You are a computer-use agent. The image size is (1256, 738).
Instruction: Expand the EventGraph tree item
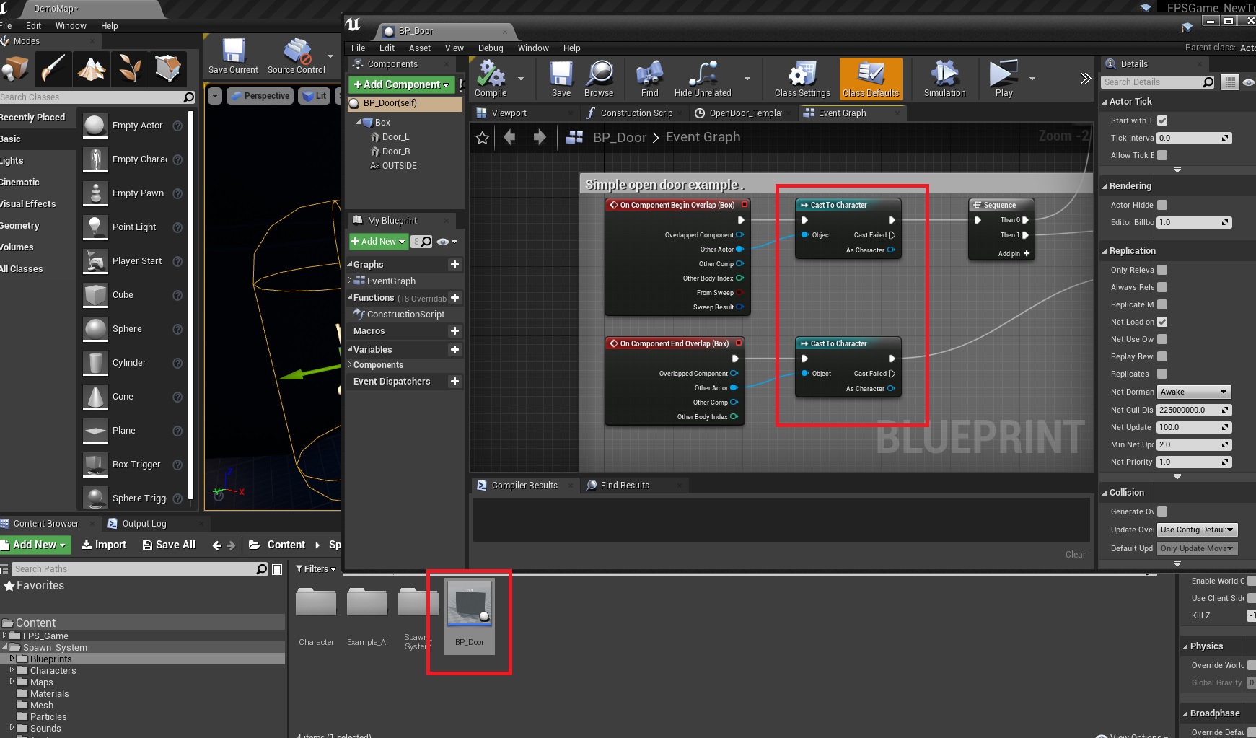coord(350,281)
